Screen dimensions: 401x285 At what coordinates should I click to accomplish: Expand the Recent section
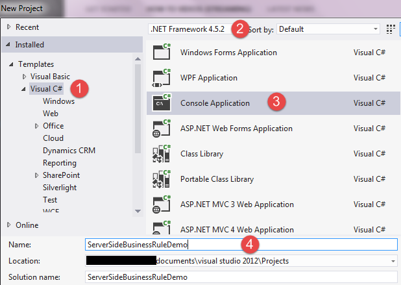(8, 27)
